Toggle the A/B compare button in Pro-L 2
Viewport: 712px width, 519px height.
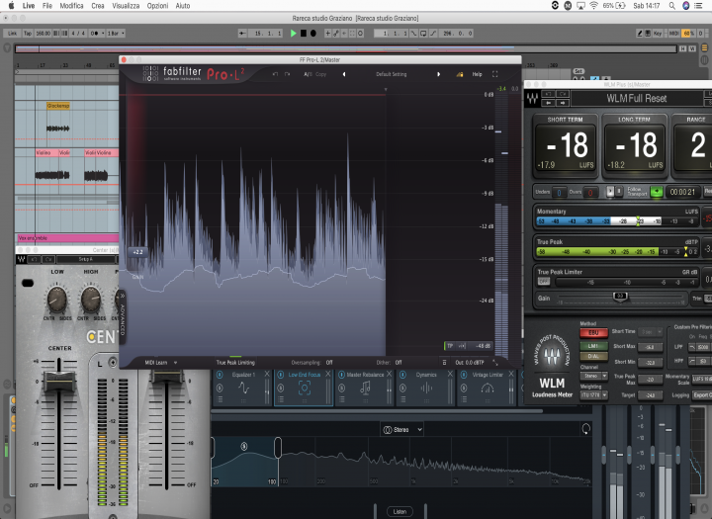[x=308, y=74]
